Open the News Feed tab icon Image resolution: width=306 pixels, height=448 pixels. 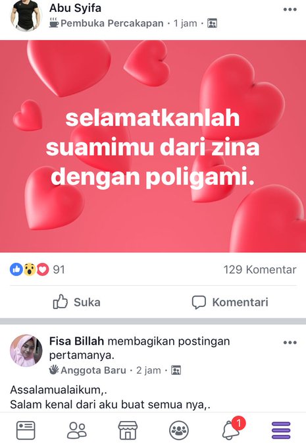coord(26,430)
